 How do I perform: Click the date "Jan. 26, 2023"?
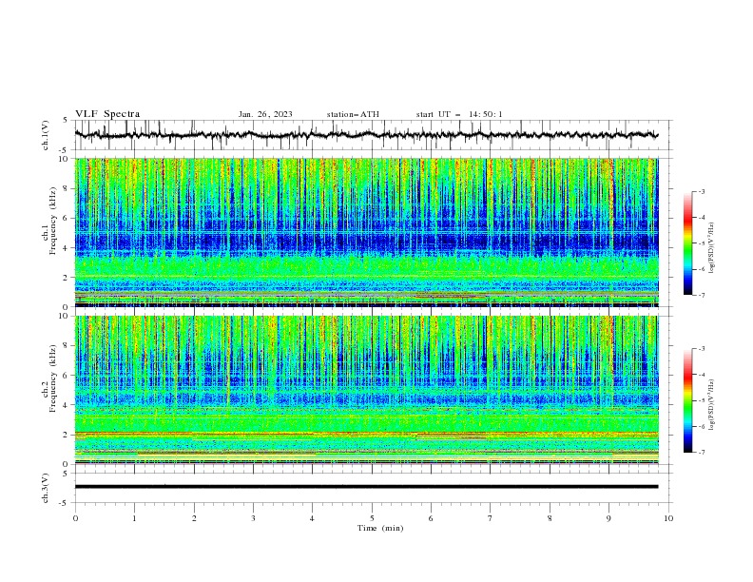[265, 114]
